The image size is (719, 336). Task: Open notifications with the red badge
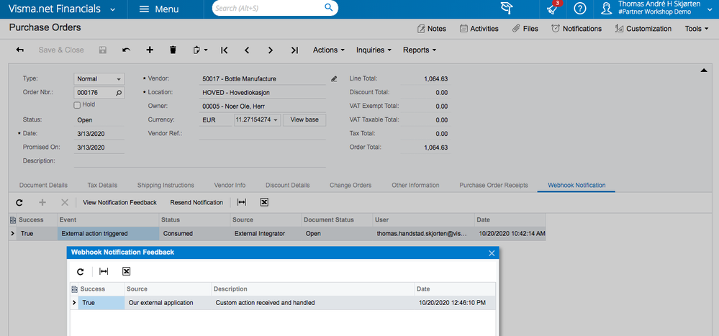[553, 8]
